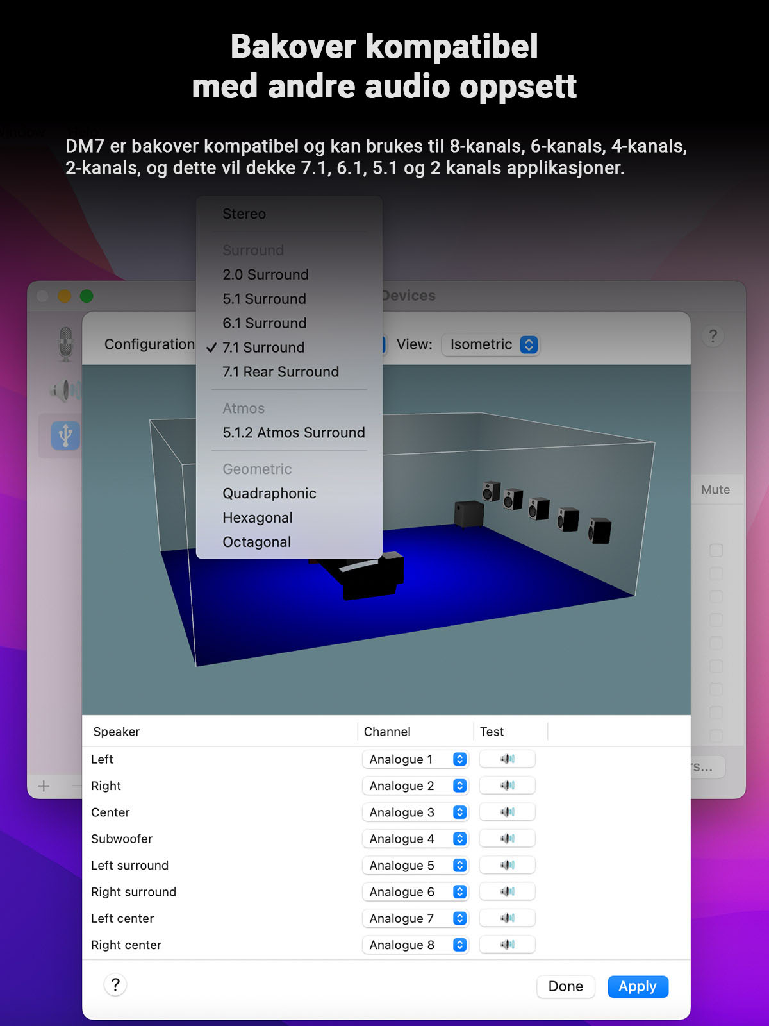The width and height of the screenshot is (769, 1026).
Task: Change channel for the Right speaker
Action: point(415,786)
